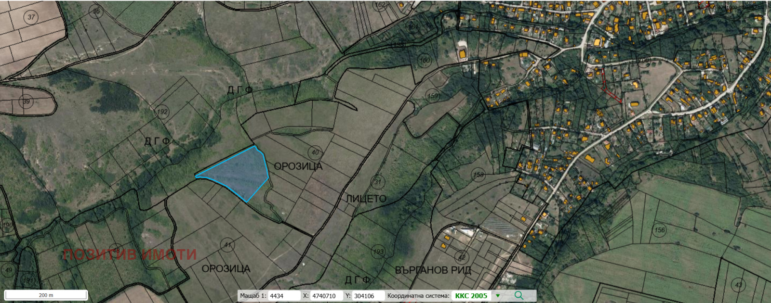Click the circled 192 area marker
Viewport: 771px width, 303px height.
(162, 112)
